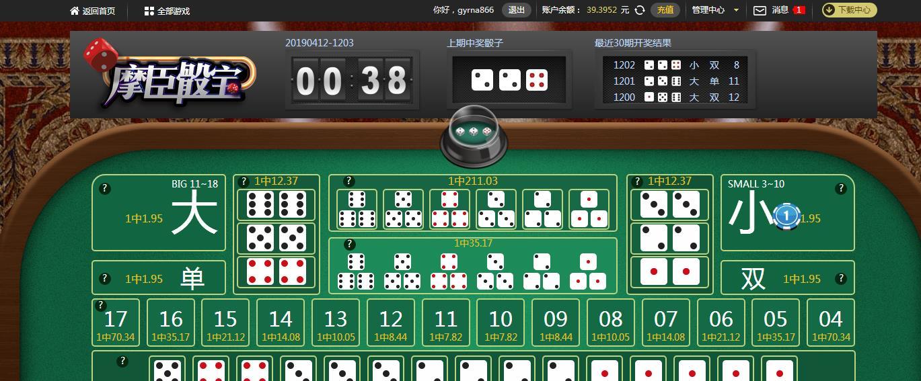The height and width of the screenshot is (381, 921).
Task: Click the balance refresh icon
Action: (x=640, y=10)
